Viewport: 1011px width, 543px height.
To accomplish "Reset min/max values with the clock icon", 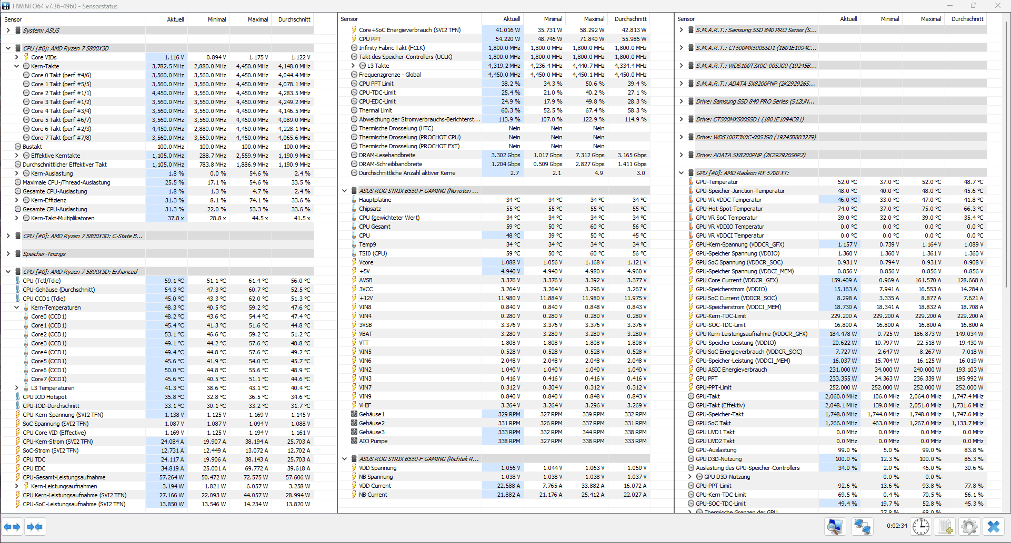I will click(x=921, y=526).
